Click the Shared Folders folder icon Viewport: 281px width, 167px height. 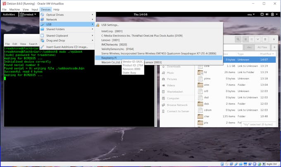coord(42,29)
